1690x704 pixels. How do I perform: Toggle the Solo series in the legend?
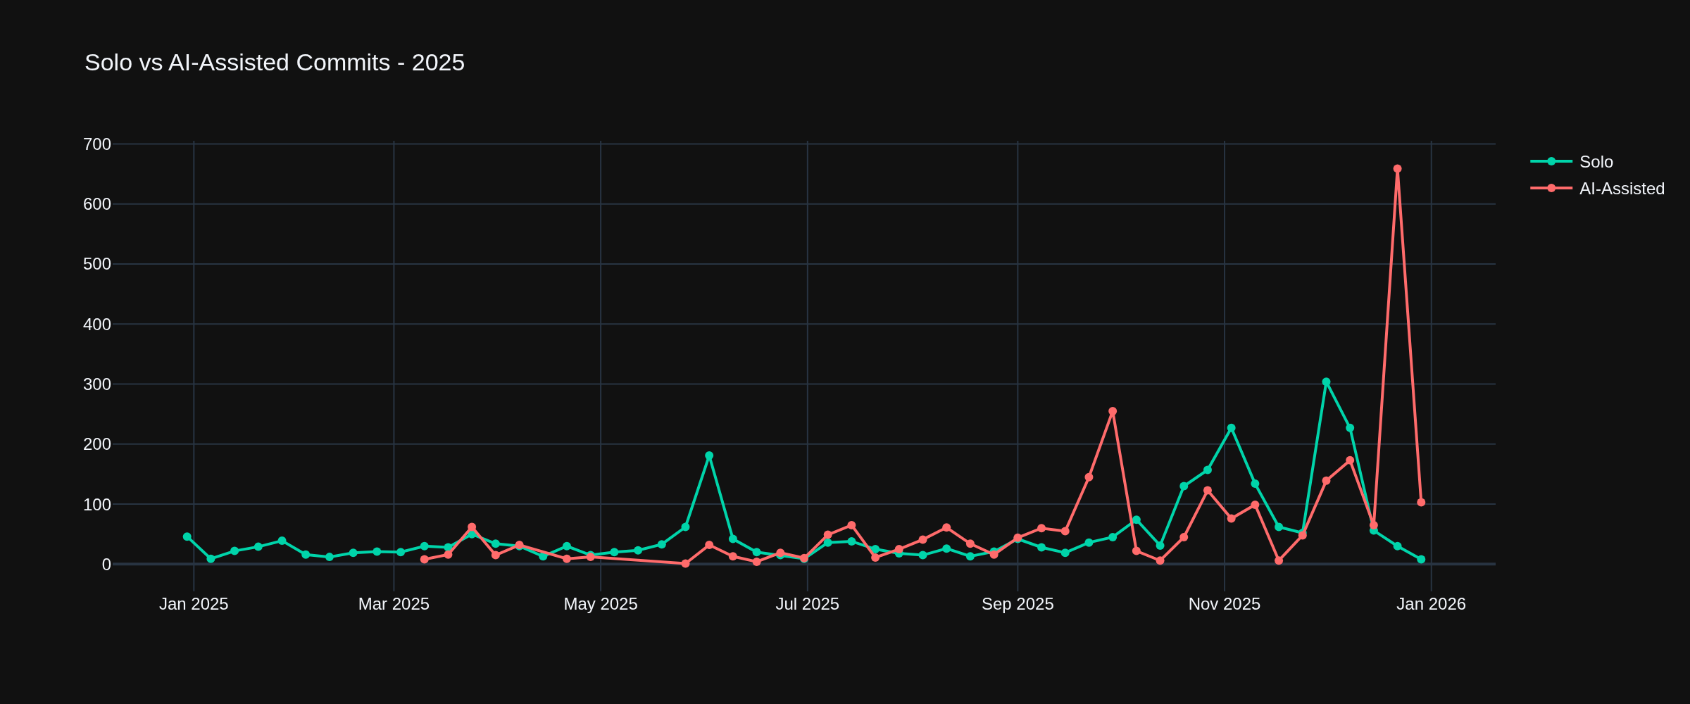tap(1596, 162)
